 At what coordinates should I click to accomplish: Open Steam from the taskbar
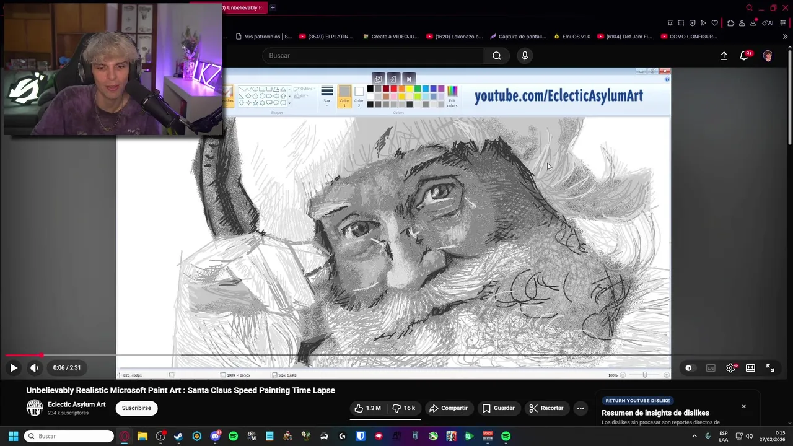(178, 436)
